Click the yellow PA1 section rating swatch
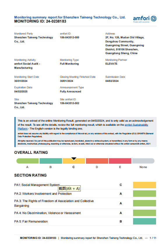 tap(144, 185)
